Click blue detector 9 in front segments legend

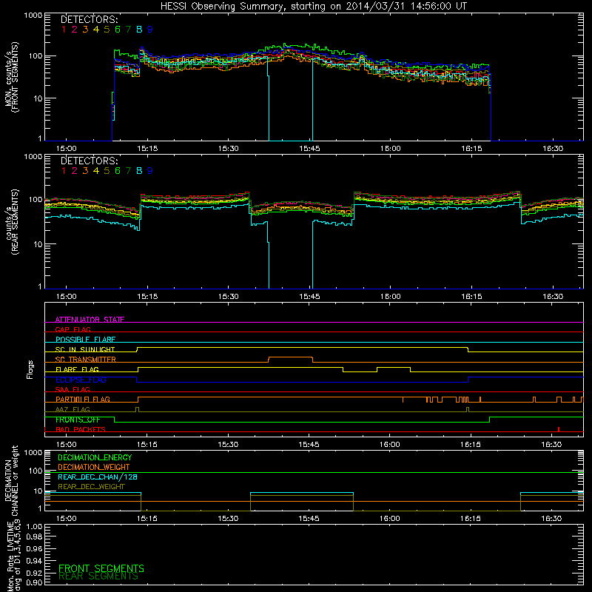tap(150, 30)
